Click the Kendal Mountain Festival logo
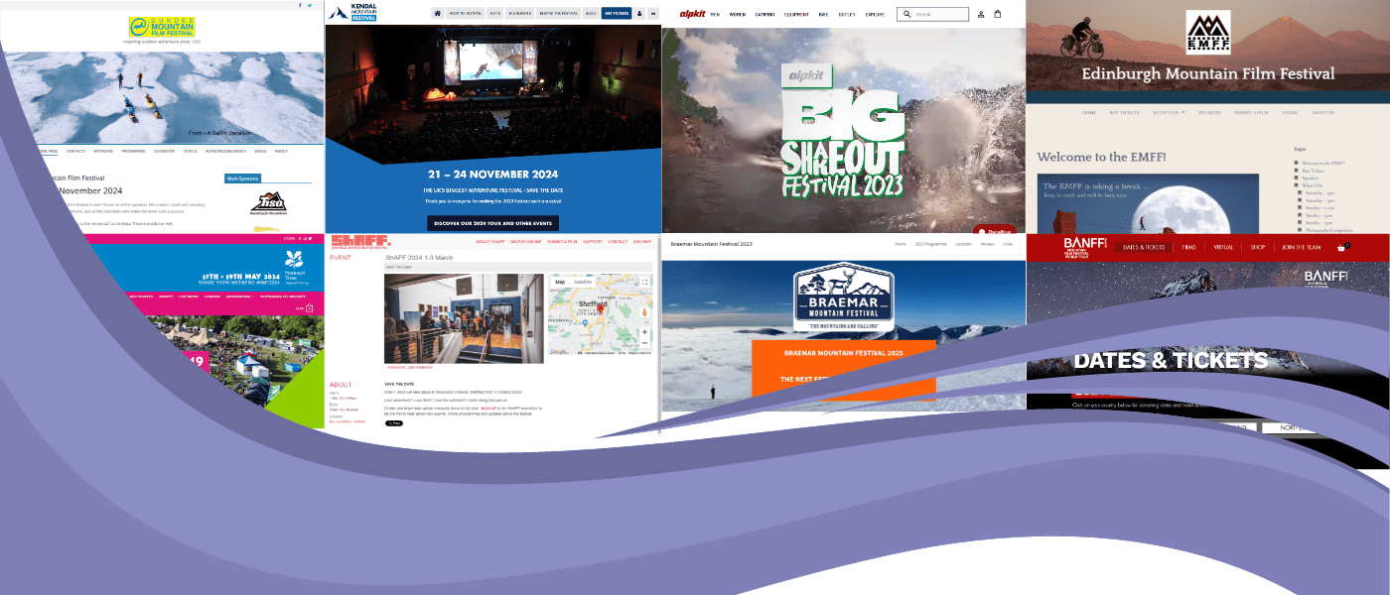This screenshot has width=1390, height=595. click(x=353, y=13)
